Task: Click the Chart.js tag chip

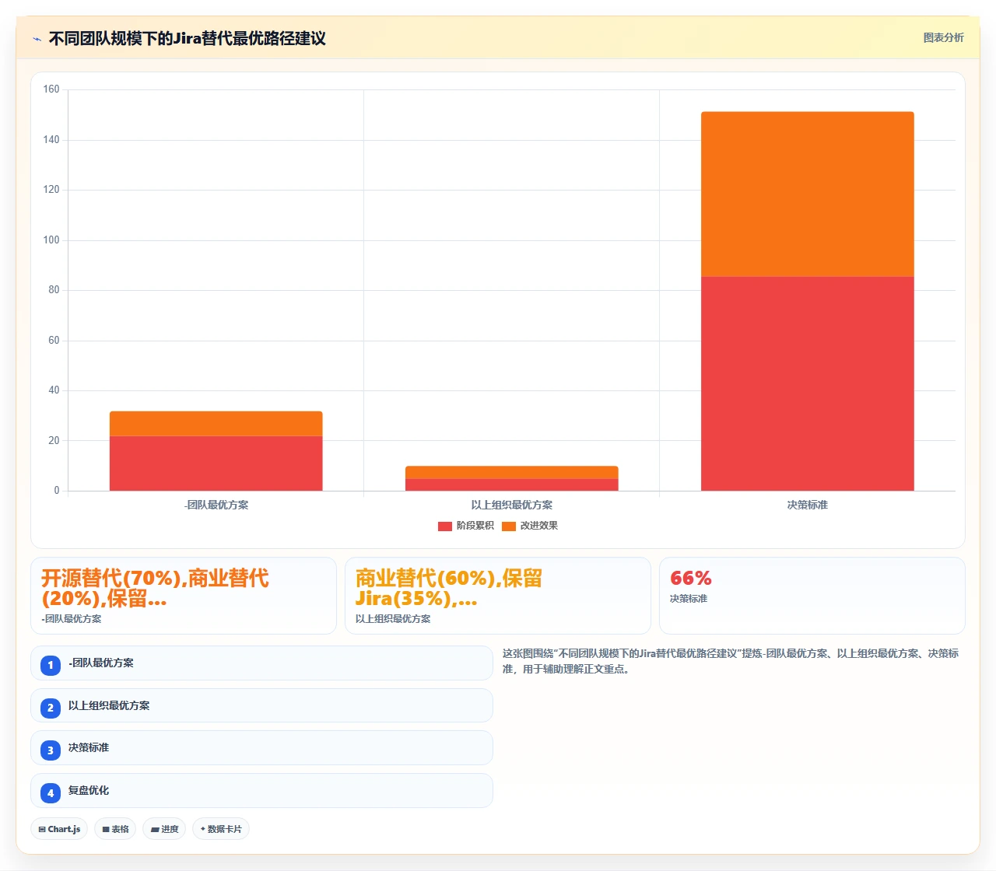Action: click(59, 829)
